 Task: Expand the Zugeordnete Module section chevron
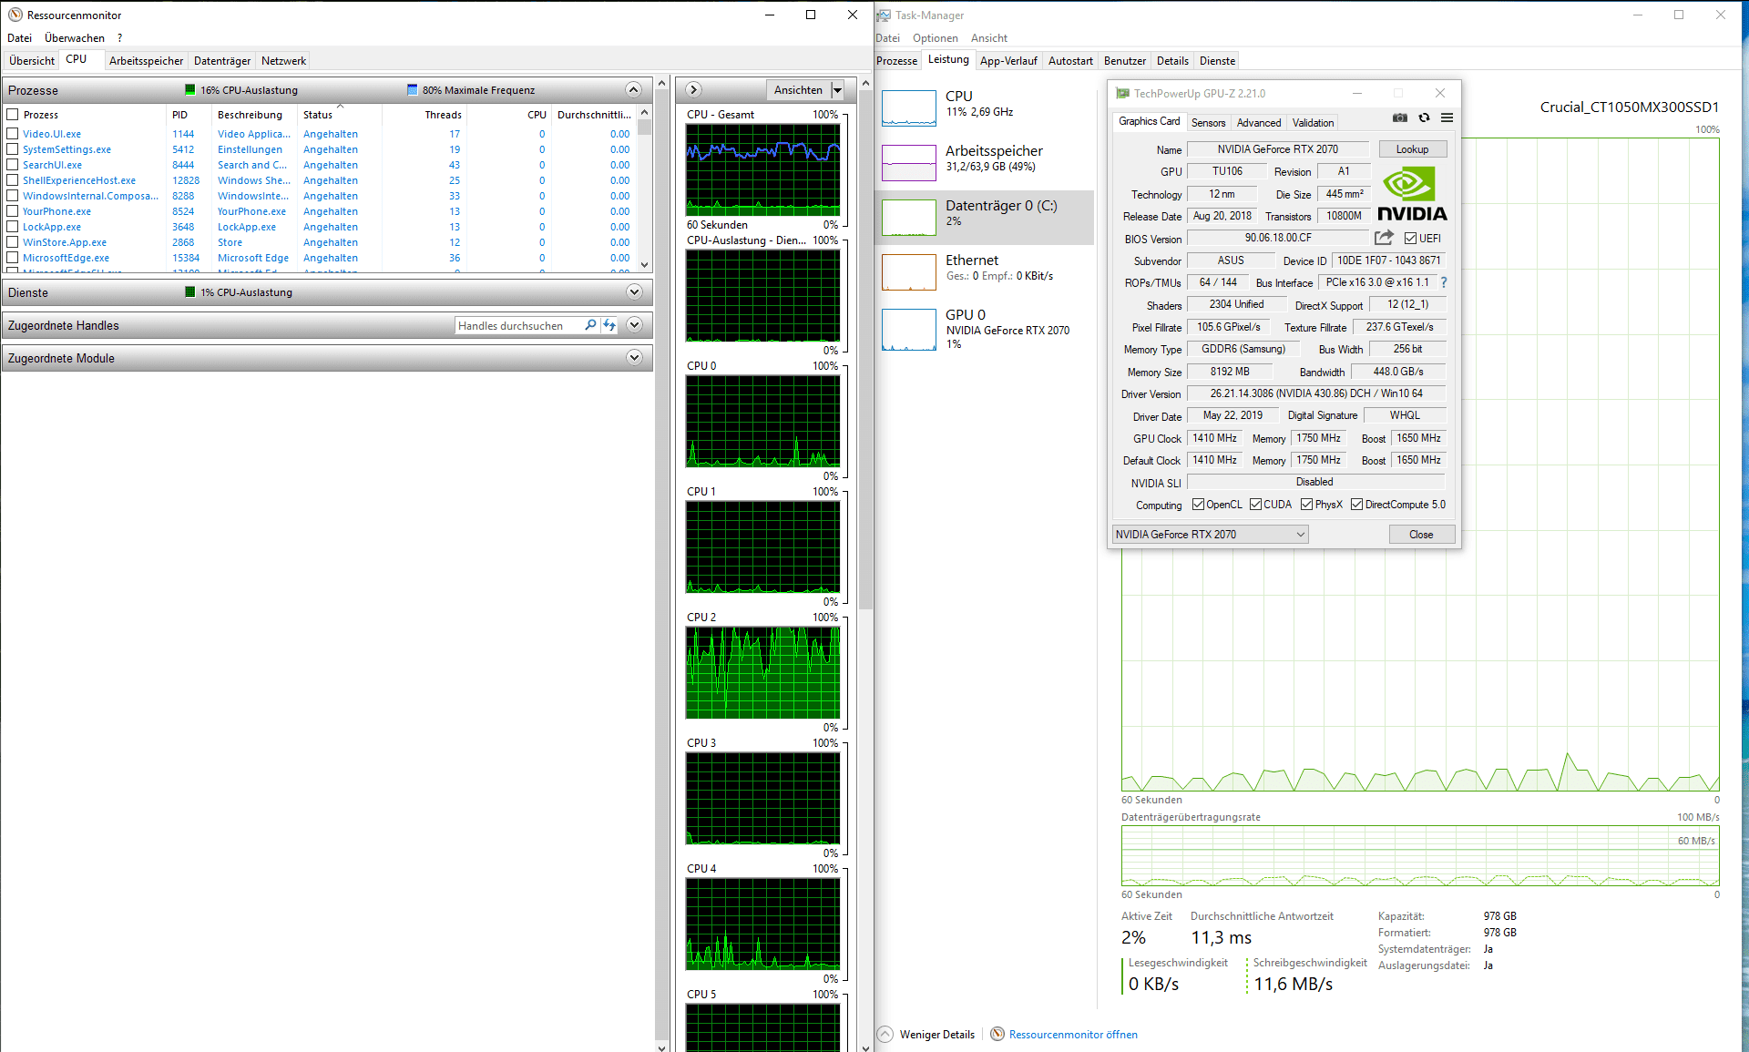click(634, 357)
